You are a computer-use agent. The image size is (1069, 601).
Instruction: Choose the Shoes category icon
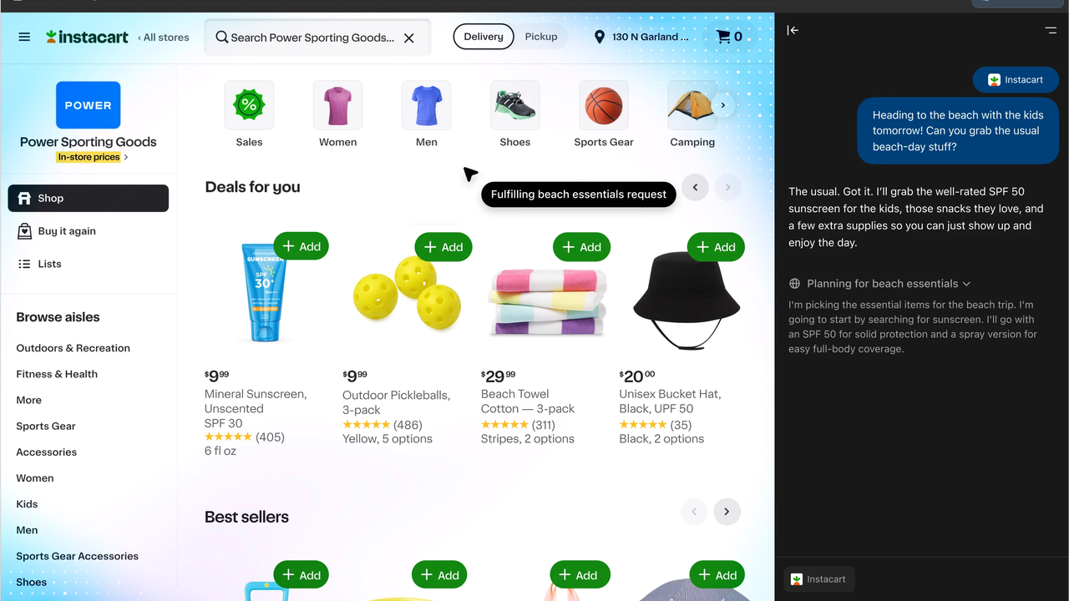[514, 105]
